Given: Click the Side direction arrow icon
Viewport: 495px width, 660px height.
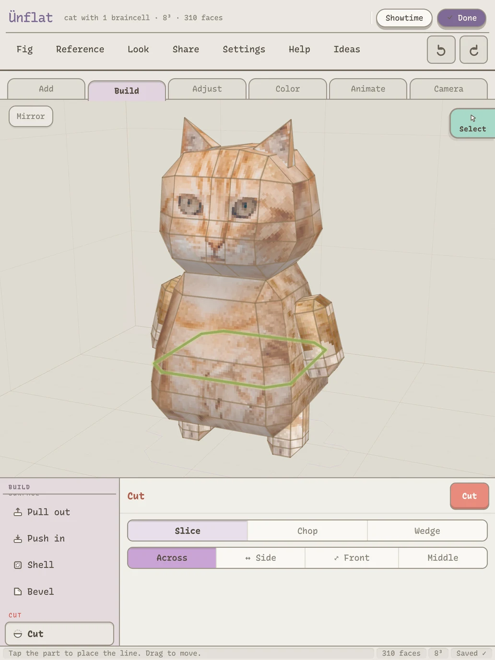Looking at the screenshot, I should (248, 558).
